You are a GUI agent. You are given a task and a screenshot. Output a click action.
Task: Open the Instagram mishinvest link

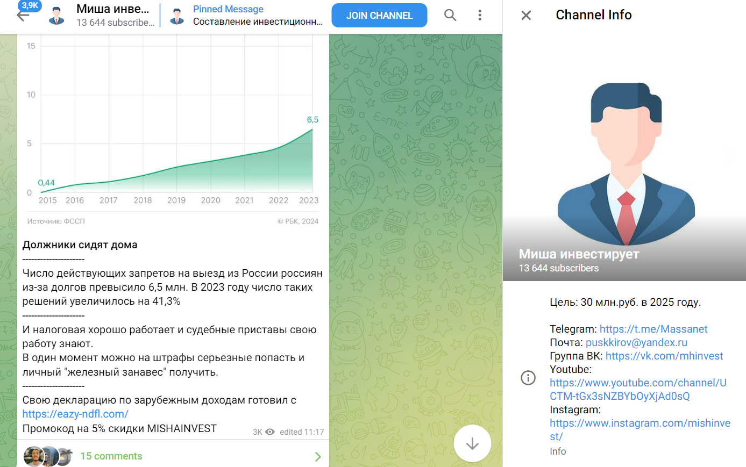640,430
